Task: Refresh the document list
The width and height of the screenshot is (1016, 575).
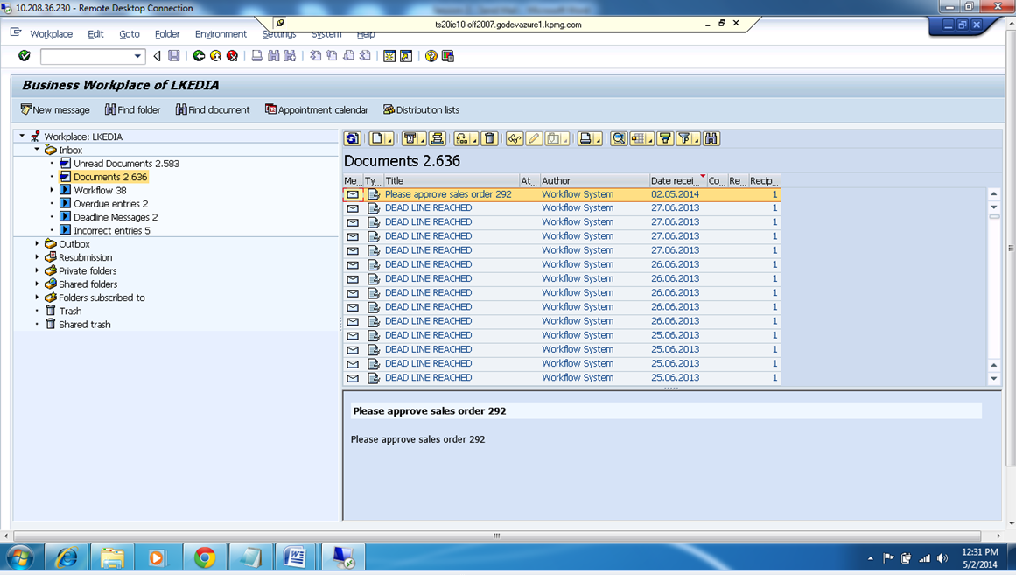Action: point(352,138)
